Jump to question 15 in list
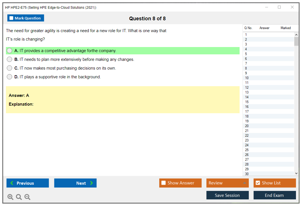 (247, 102)
